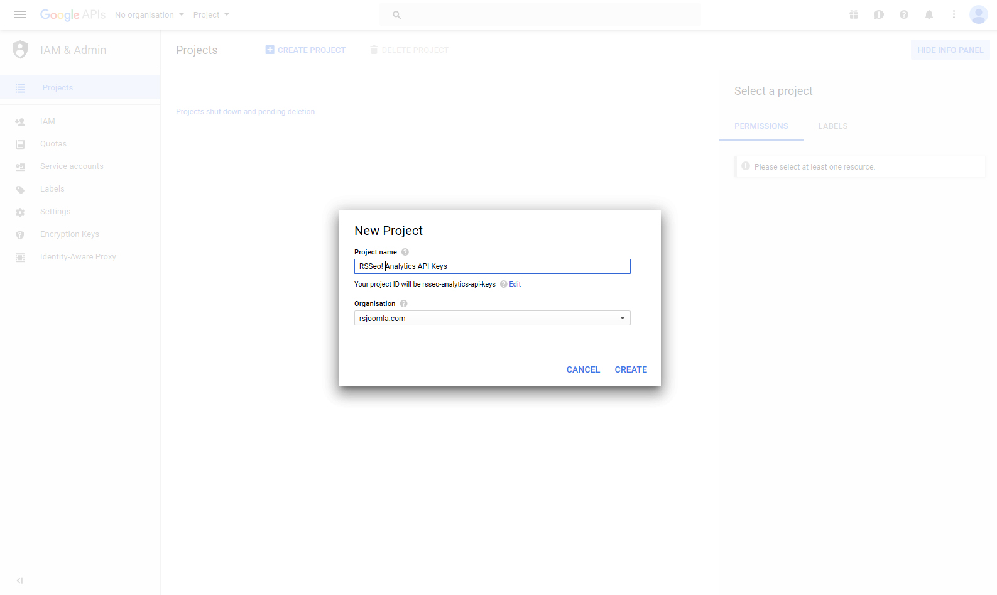The width and height of the screenshot is (997, 595).
Task: Open the three-dot utilities menu
Action: click(x=954, y=14)
